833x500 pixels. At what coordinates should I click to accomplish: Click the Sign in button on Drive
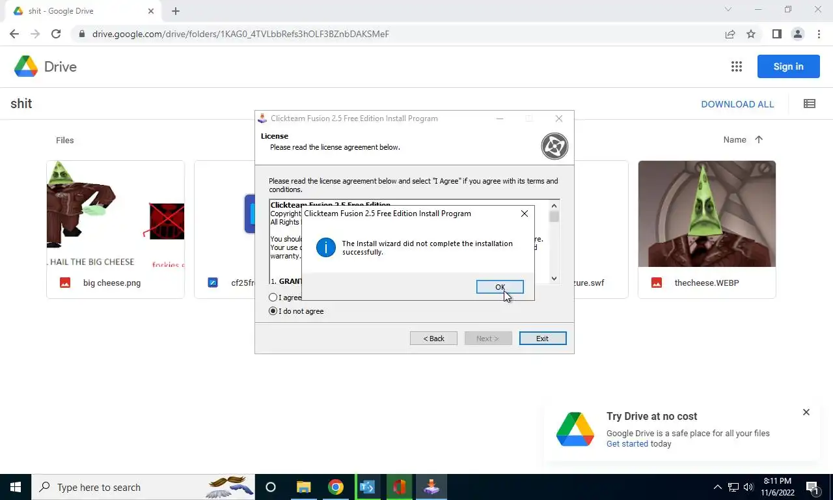(788, 66)
